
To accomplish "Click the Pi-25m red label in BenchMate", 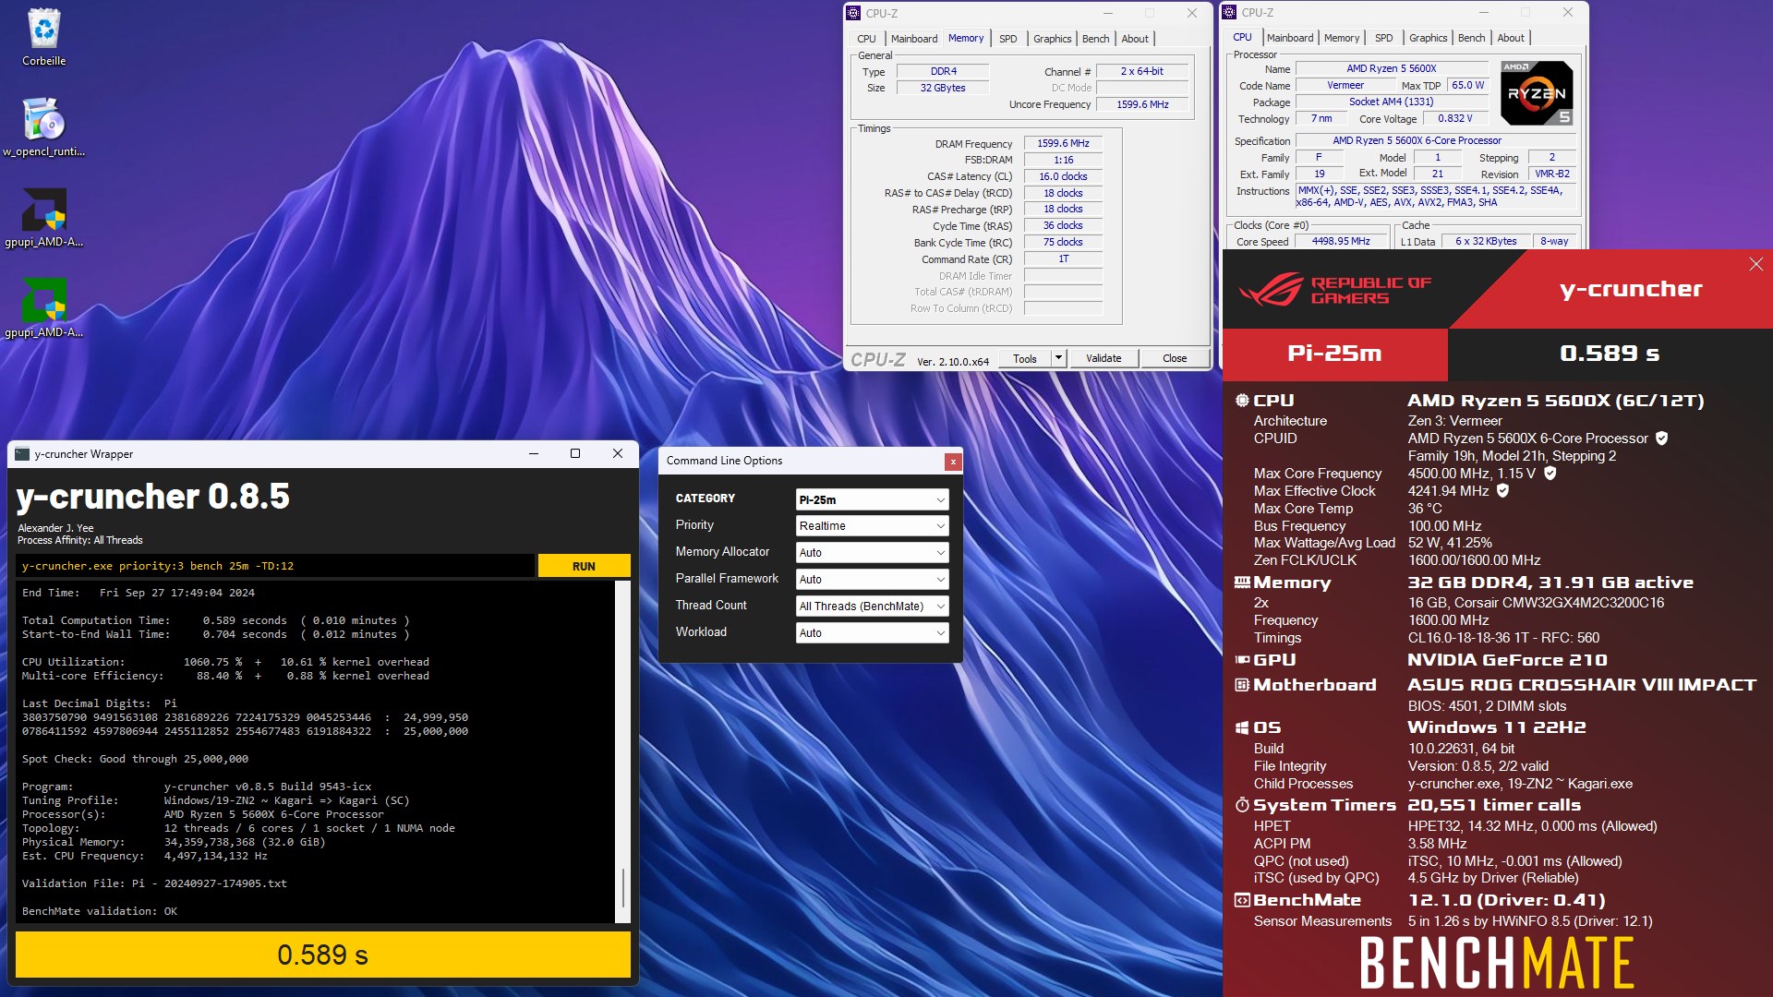I will point(1335,354).
